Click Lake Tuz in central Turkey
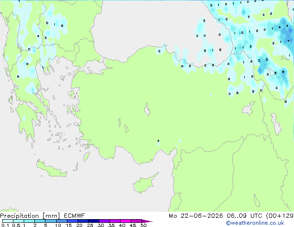 [x=147, y=110]
